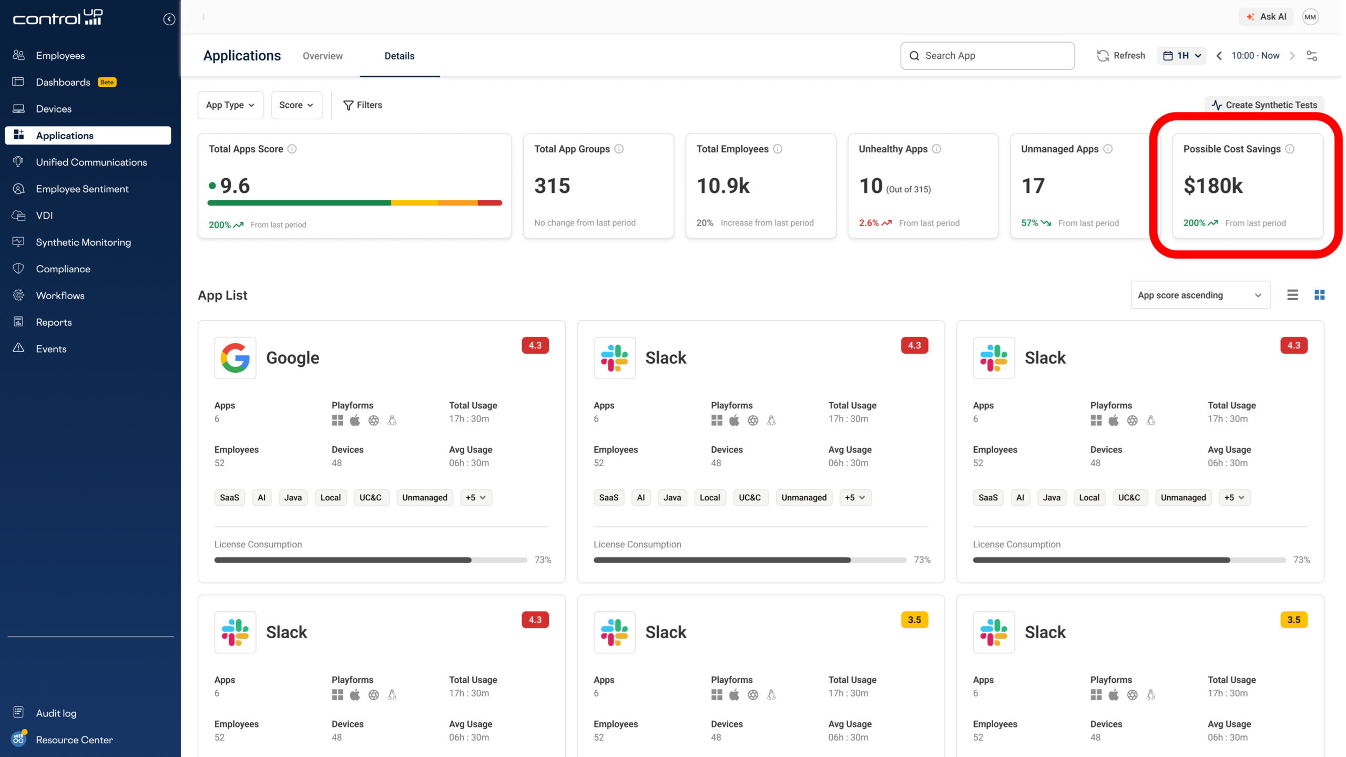Click the Employee Sentiment icon
This screenshot has width=1346, height=757.
coord(18,189)
